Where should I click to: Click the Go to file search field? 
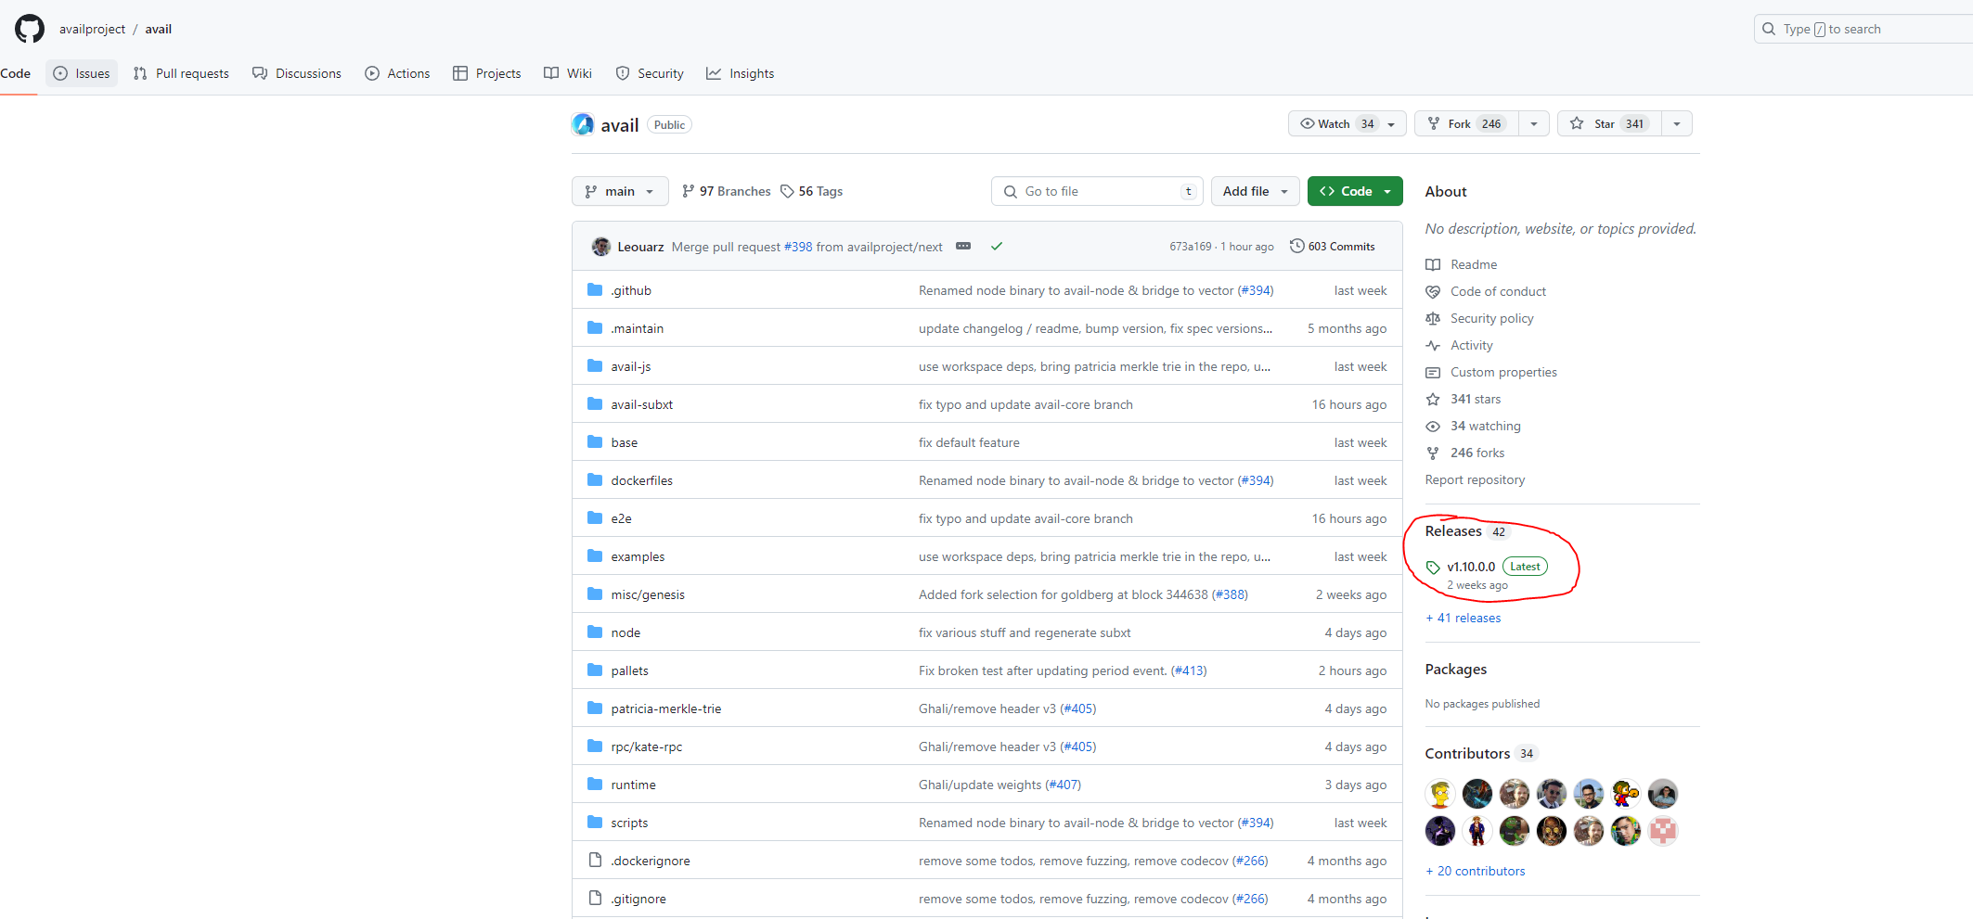pos(1097,191)
